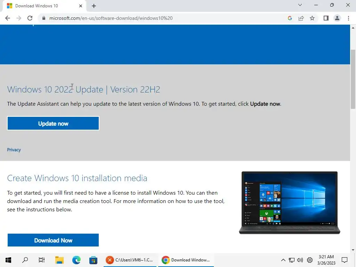
Task: Click Create Windows 10 installation media heading
Action: 77,178
